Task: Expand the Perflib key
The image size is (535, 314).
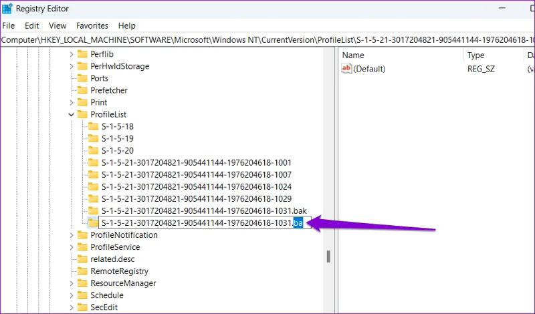Action: click(72, 54)
